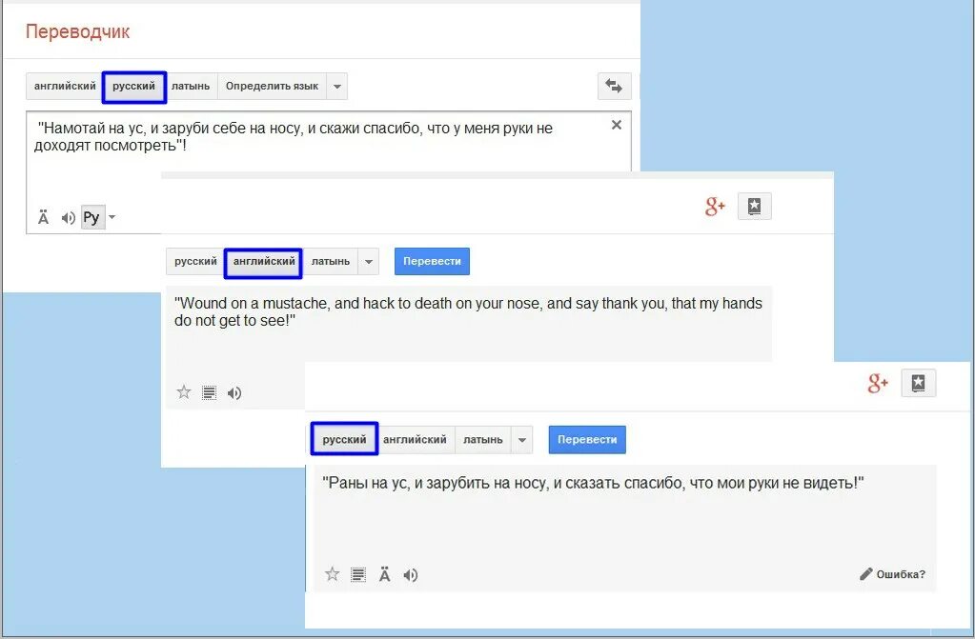Star the English translation
The width and height of the screenshot is (975, 639).
click(x=183, y=392)
